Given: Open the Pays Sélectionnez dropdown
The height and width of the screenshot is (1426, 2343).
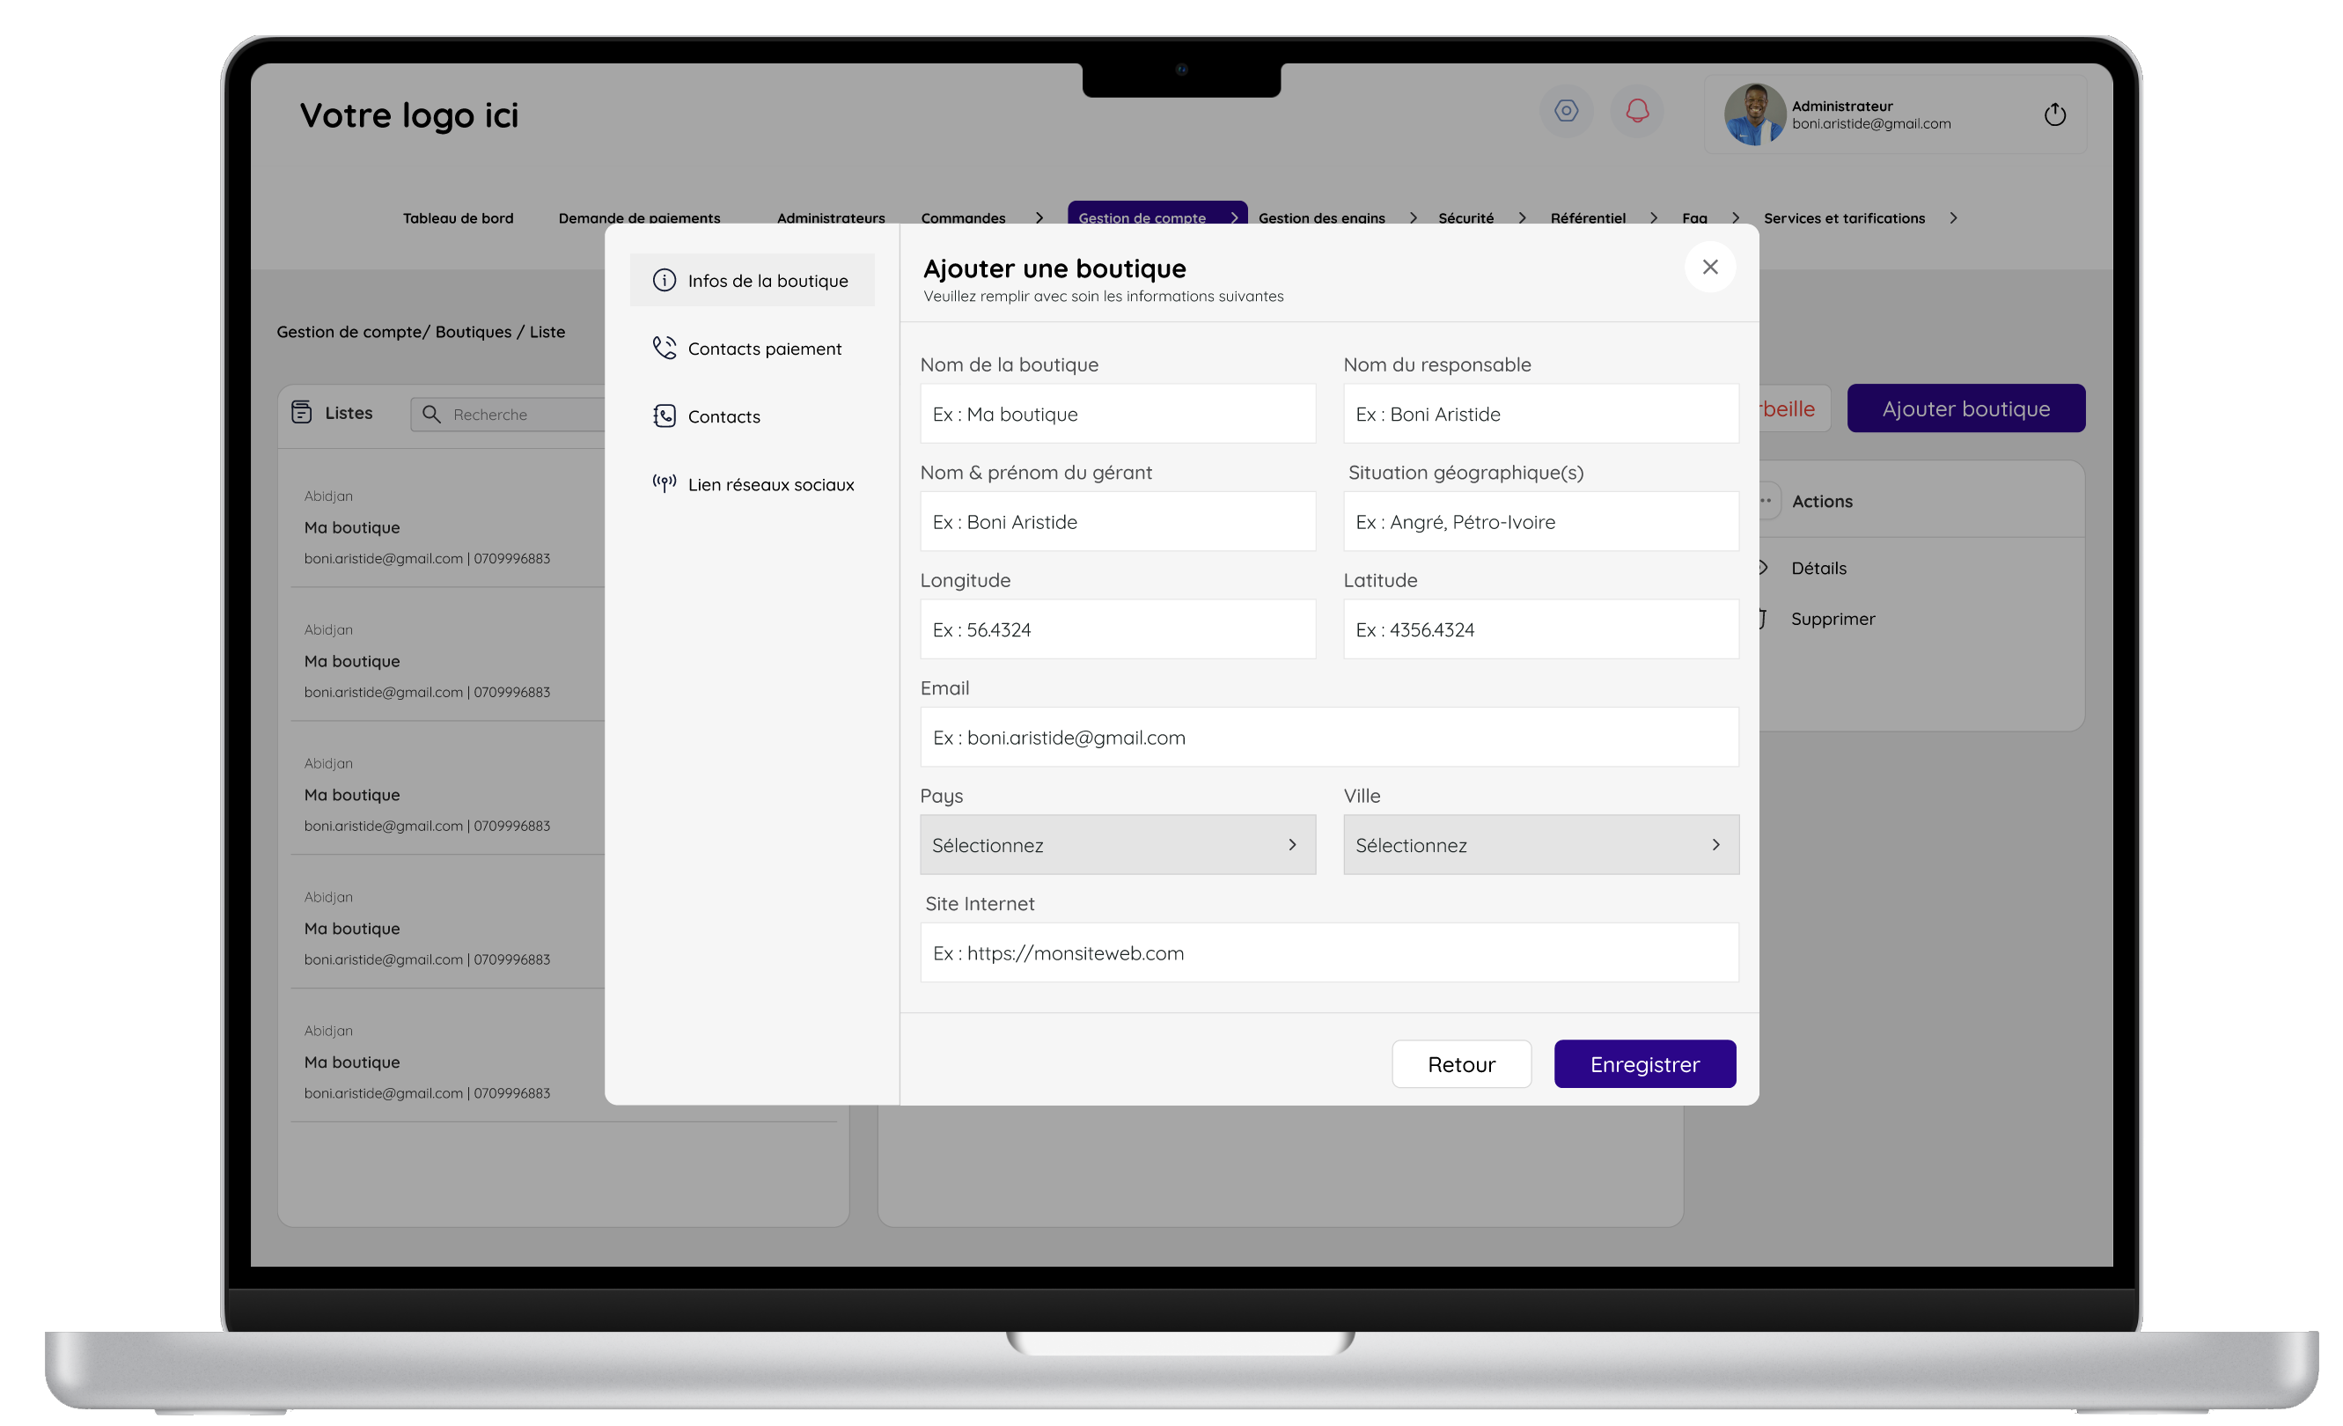Looking at the screenshot, I should coord(1117,845).
